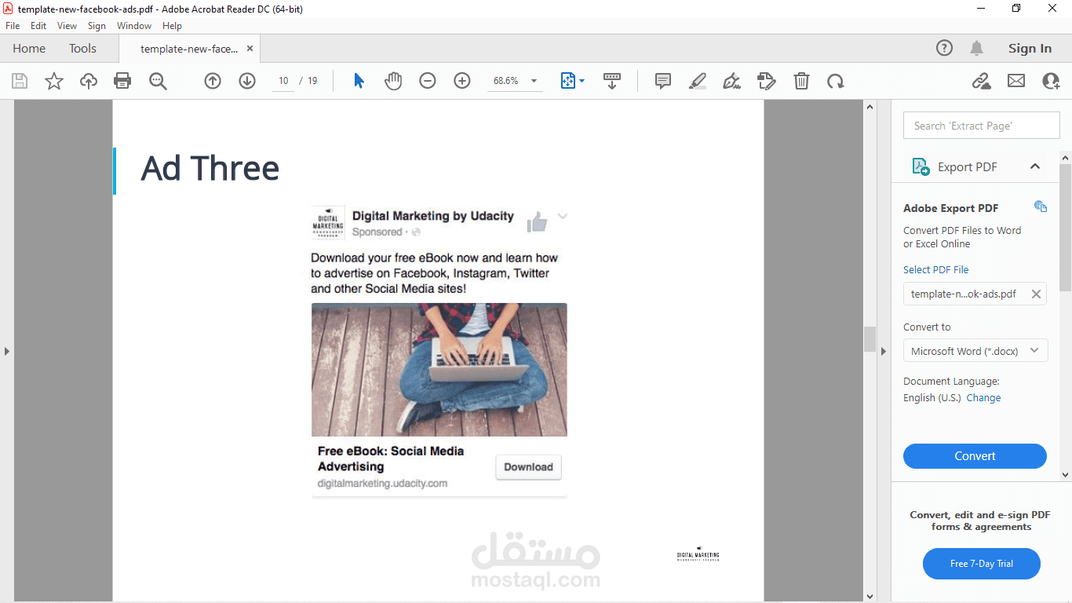
Task: Open Help question mark icon
Action: (945, 48)
